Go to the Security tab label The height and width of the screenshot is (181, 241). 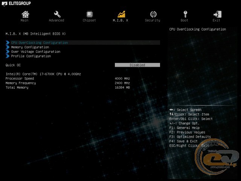coord(153,20)
